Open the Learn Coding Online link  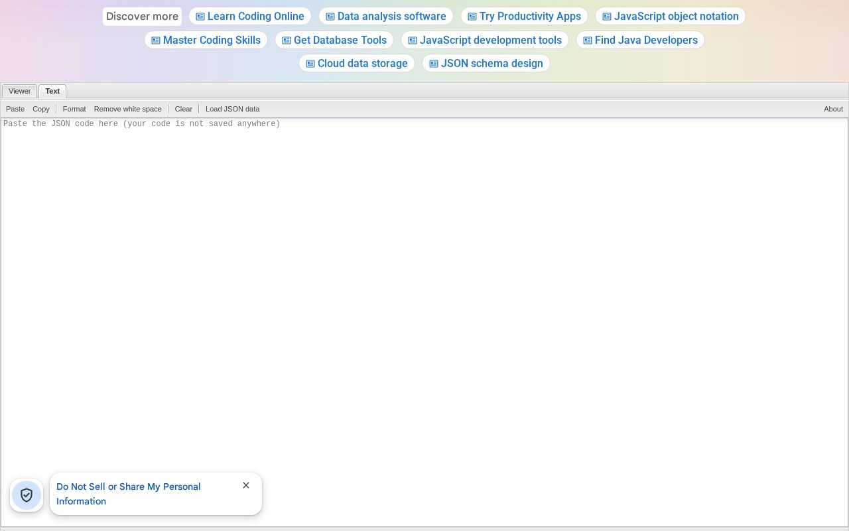tap(250, 16)
